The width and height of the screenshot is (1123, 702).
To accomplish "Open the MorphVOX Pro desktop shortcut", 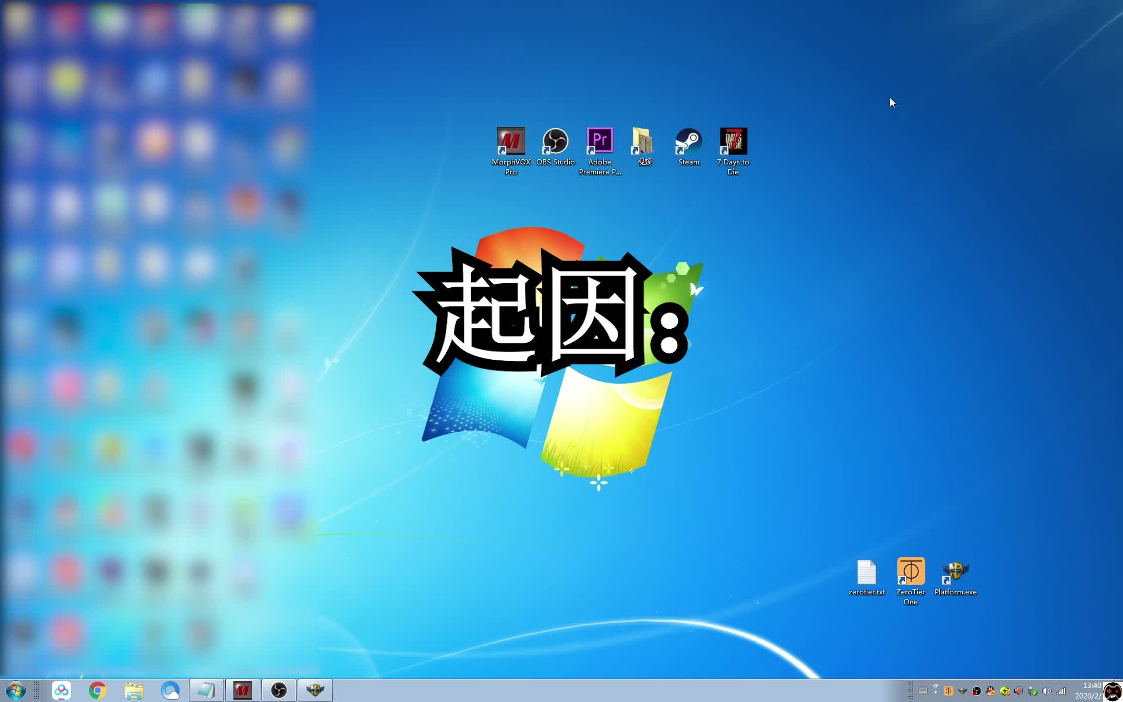I will pos(511,151).
